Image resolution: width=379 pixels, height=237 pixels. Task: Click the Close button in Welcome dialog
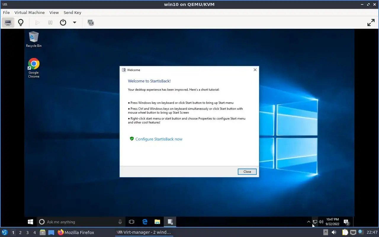[247, 172]
